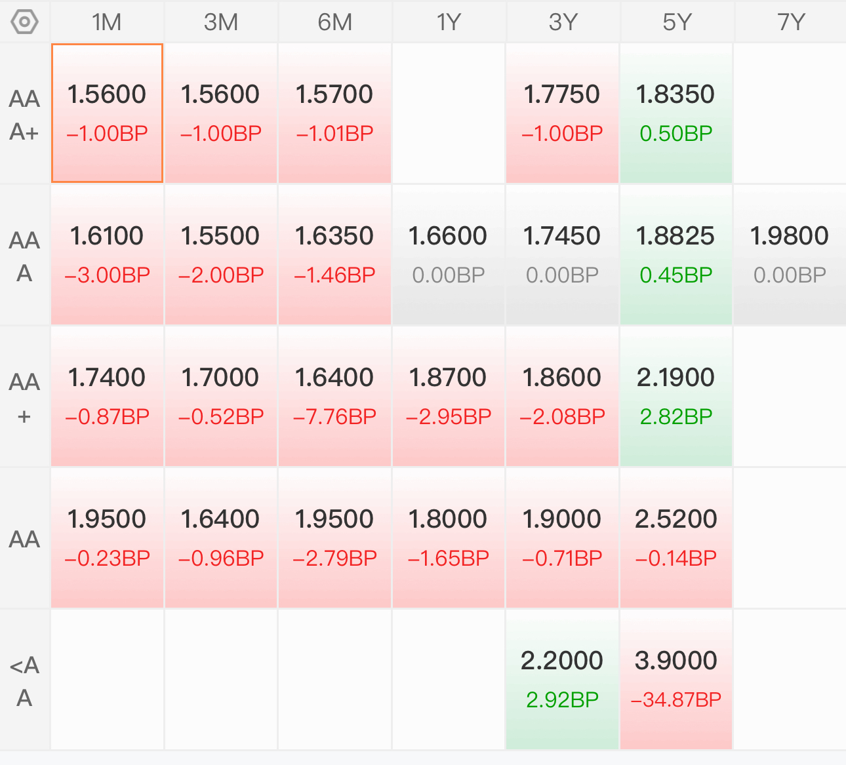Select the AAA+ 3Y cell showing 1.7750
The height and width of the screenshot is (765, 846).
[x=562, y=113]
